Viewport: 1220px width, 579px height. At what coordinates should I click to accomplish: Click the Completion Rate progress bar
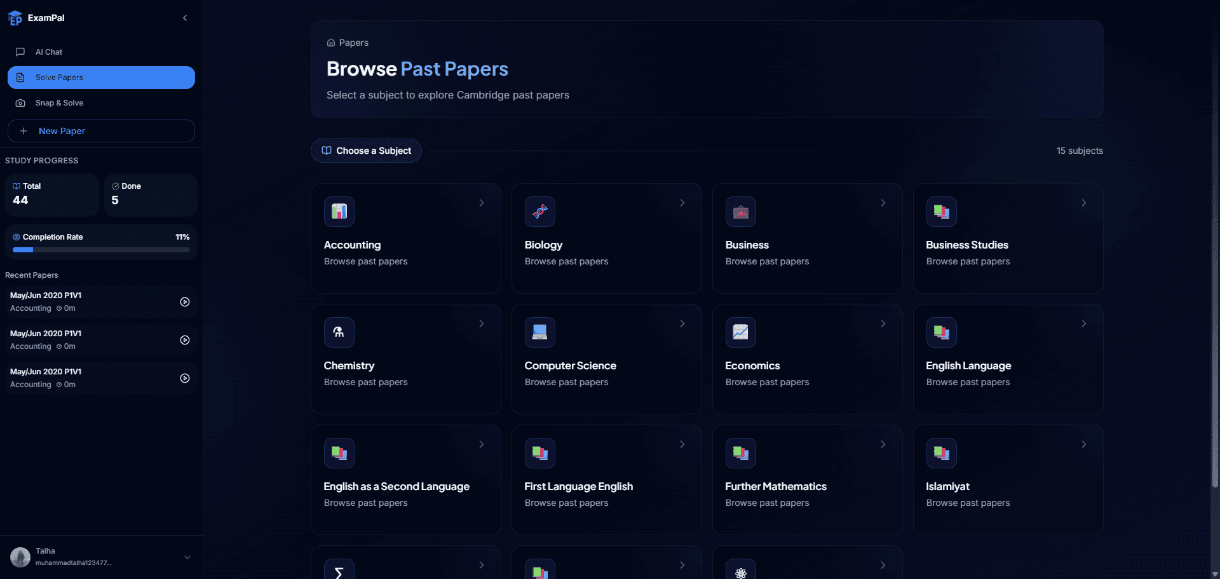[100, 250]
